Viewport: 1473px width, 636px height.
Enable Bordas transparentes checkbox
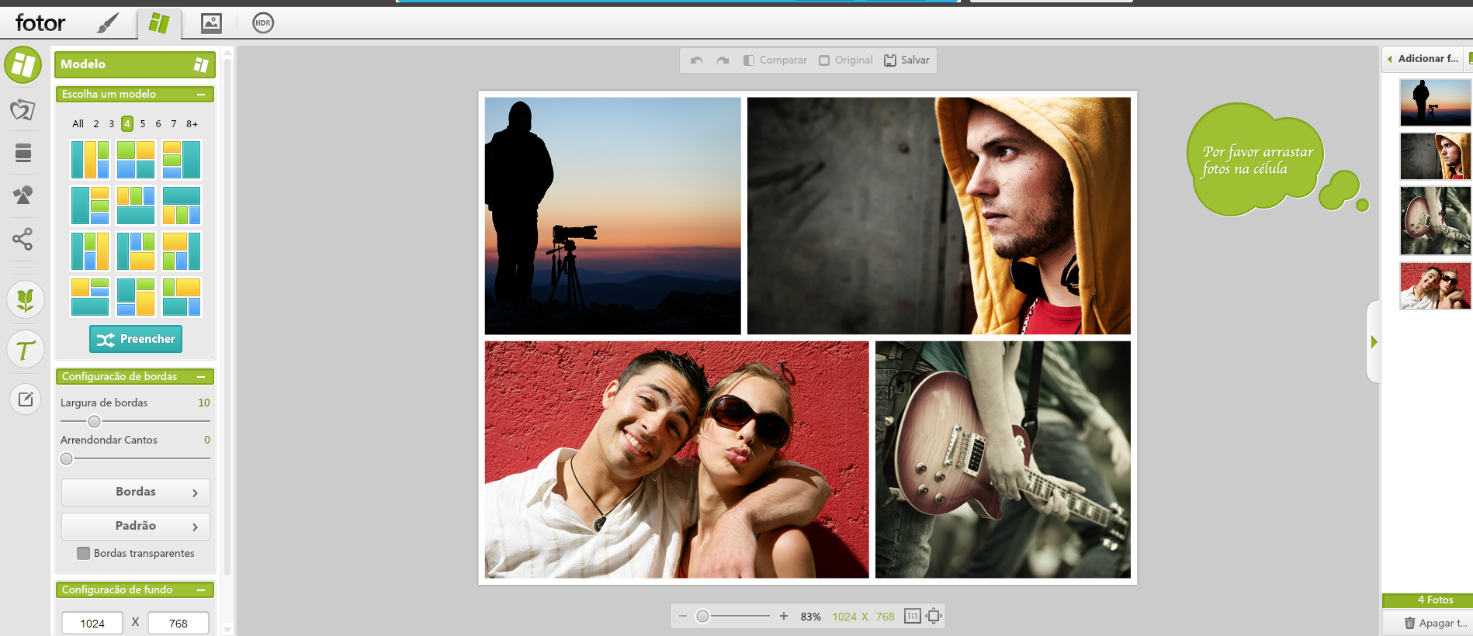(x=84, y=553)
